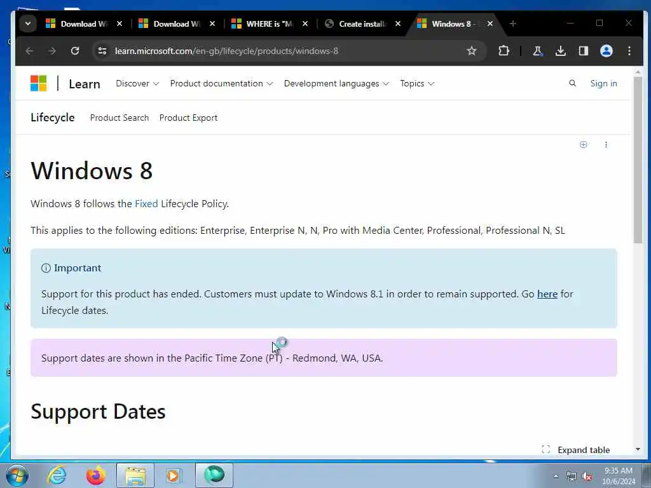Select the Support Dates heading

click(98, 412)
